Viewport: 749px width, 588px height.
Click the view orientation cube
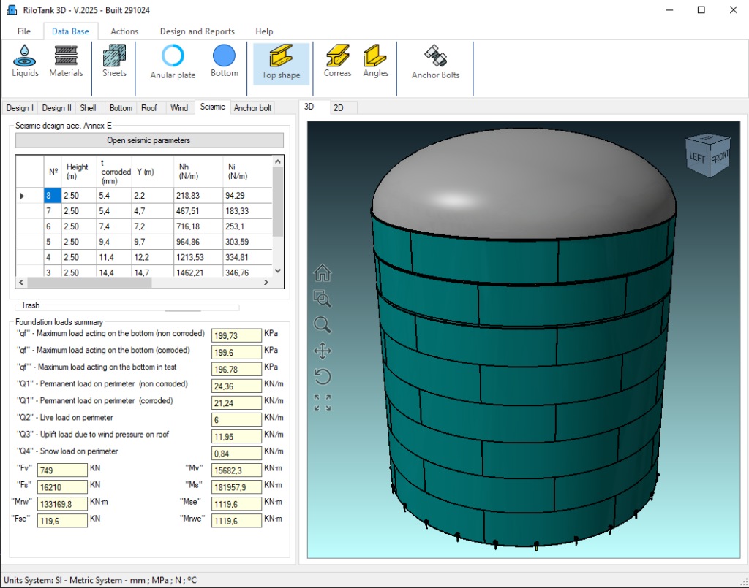coord(707,156)
